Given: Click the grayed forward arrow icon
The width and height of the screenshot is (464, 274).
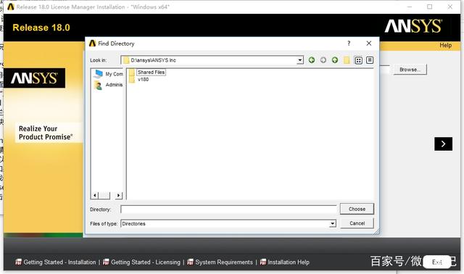Looking at the screenshot, I should pyautogui.click(x=323, y=60).
